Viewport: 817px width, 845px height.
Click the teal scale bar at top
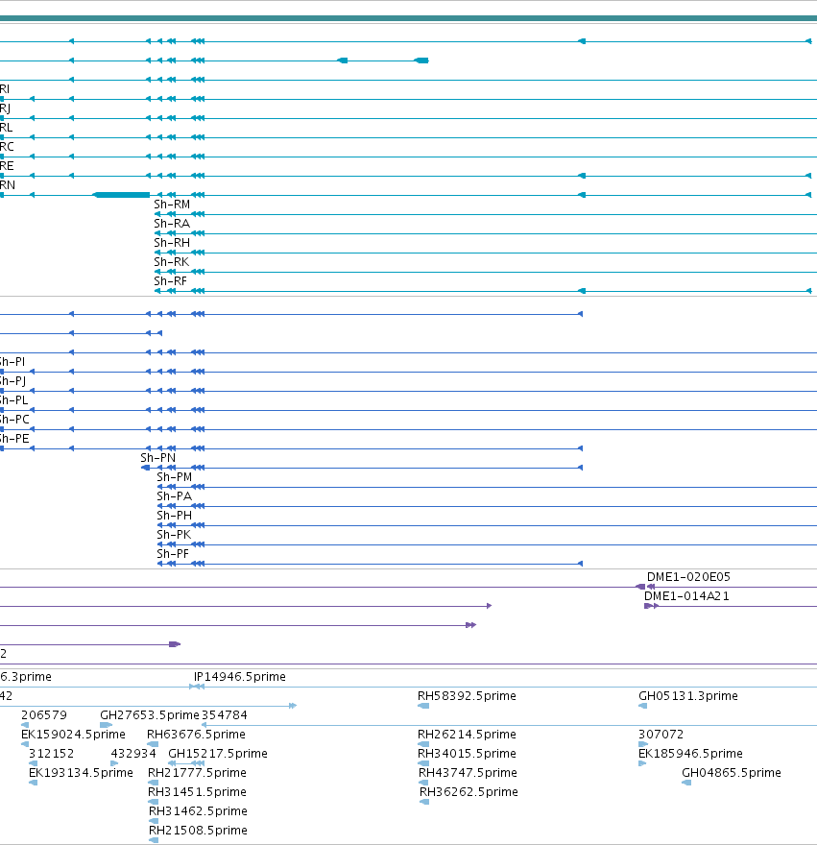point(409,18)
